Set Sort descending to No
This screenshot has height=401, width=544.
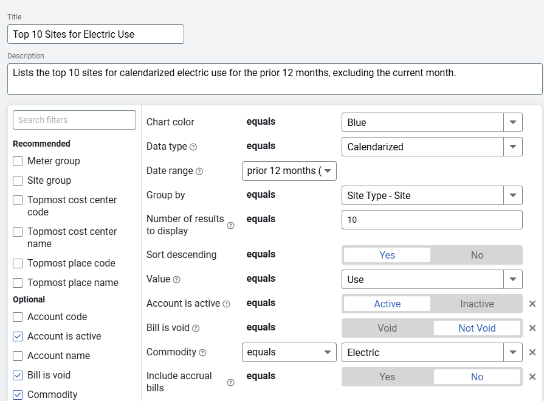click(x=477, y=255)
